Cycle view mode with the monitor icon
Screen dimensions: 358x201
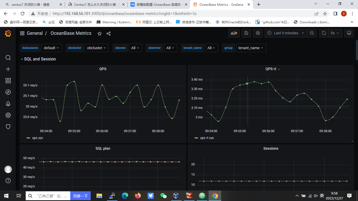click(349, 33)
